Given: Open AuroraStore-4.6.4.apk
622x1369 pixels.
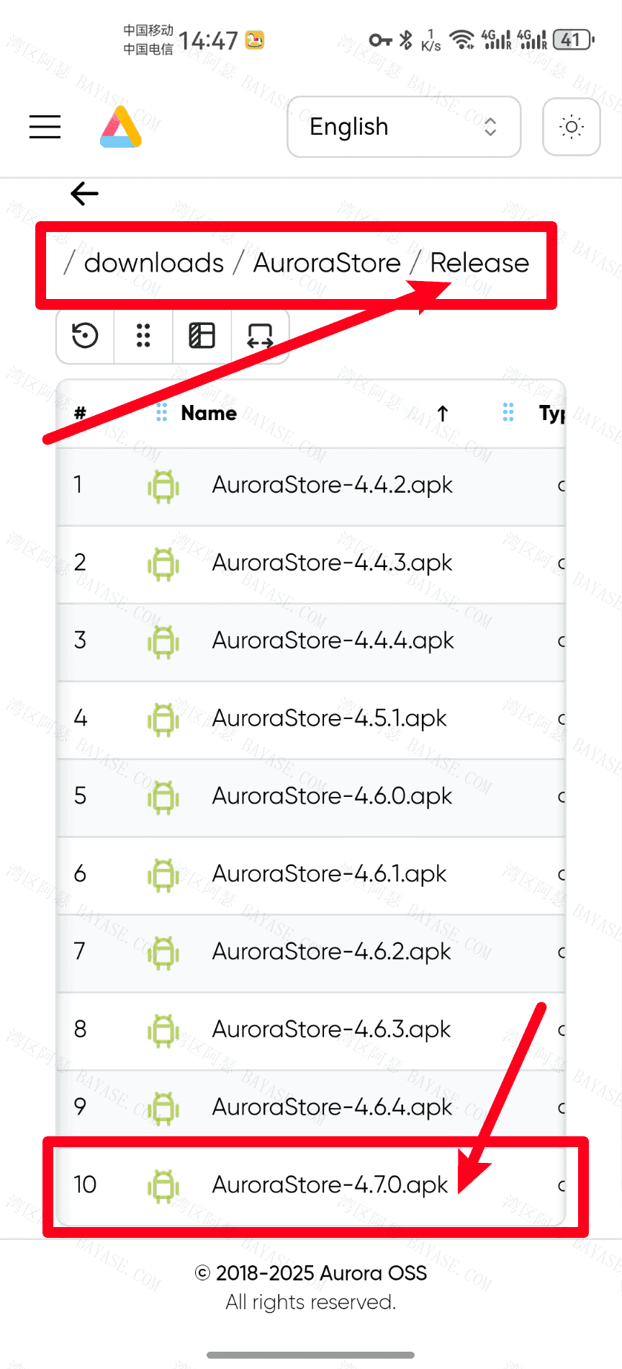Looking at the screenshot, I should click(333, 1107).
